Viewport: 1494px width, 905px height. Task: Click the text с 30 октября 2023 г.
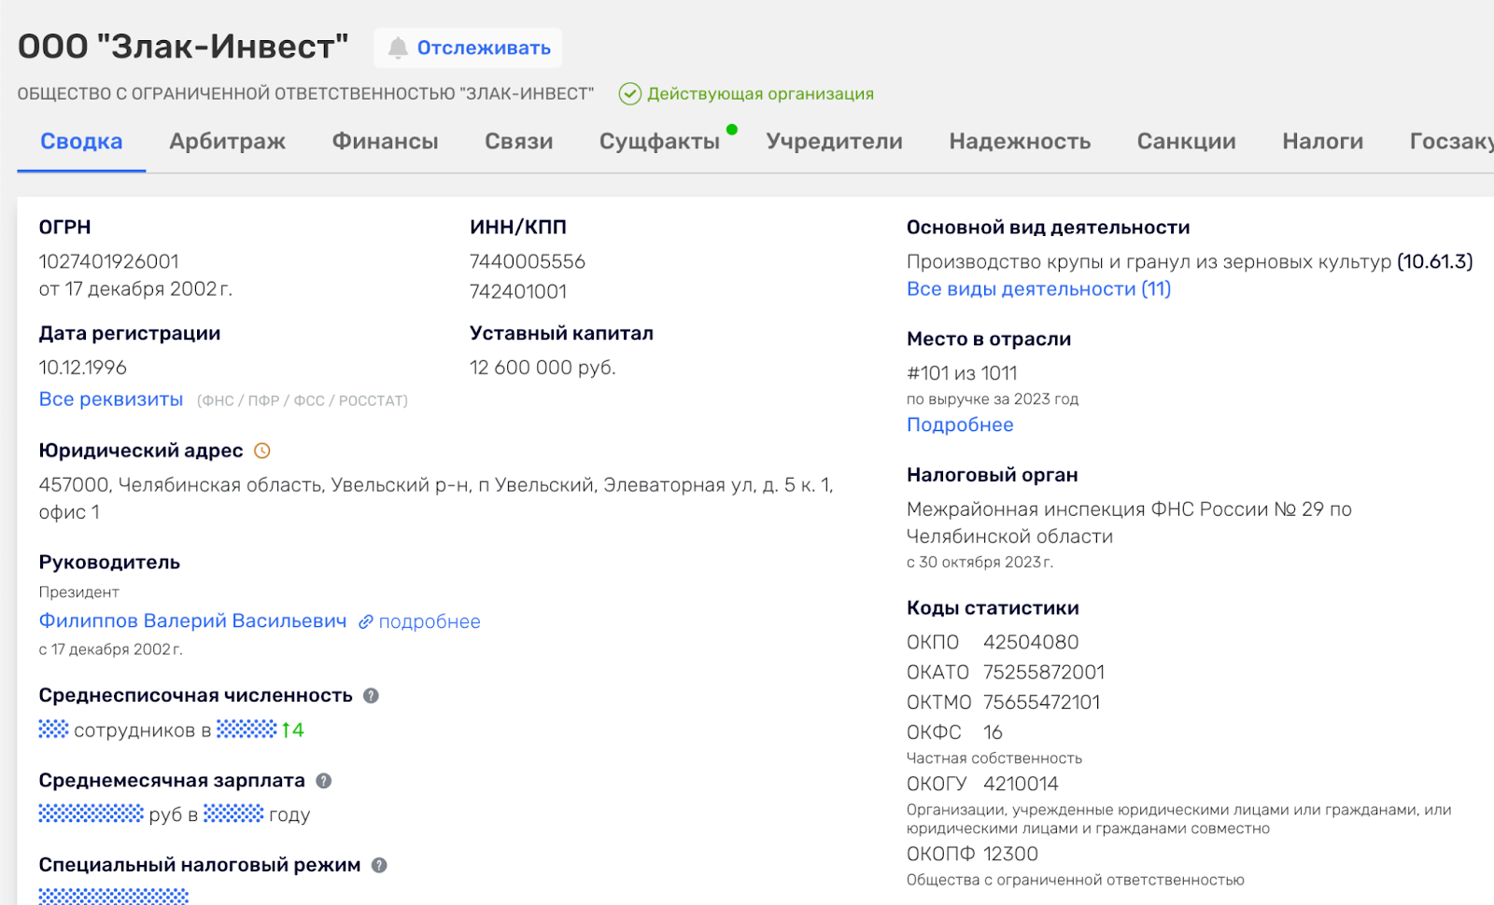point(980,563)
